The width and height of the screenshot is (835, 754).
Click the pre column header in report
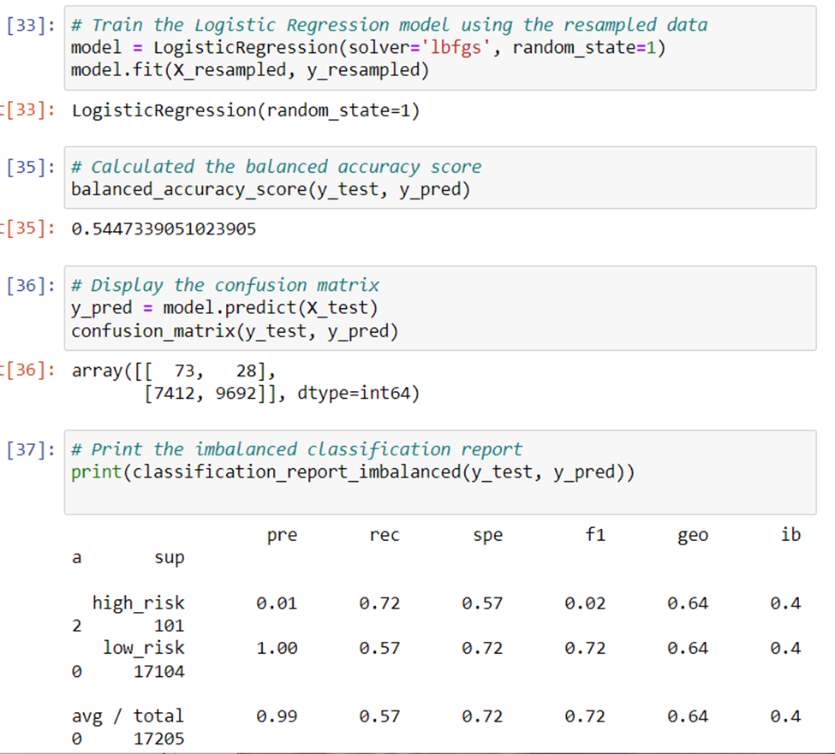click(x=282, y=534)
